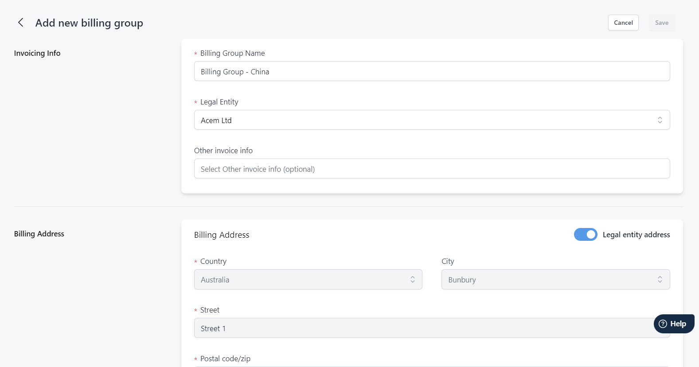Screen dimensions: 699x367
Task: Click the 'Billing Address' sidebar section label
Action: (39, 234)
